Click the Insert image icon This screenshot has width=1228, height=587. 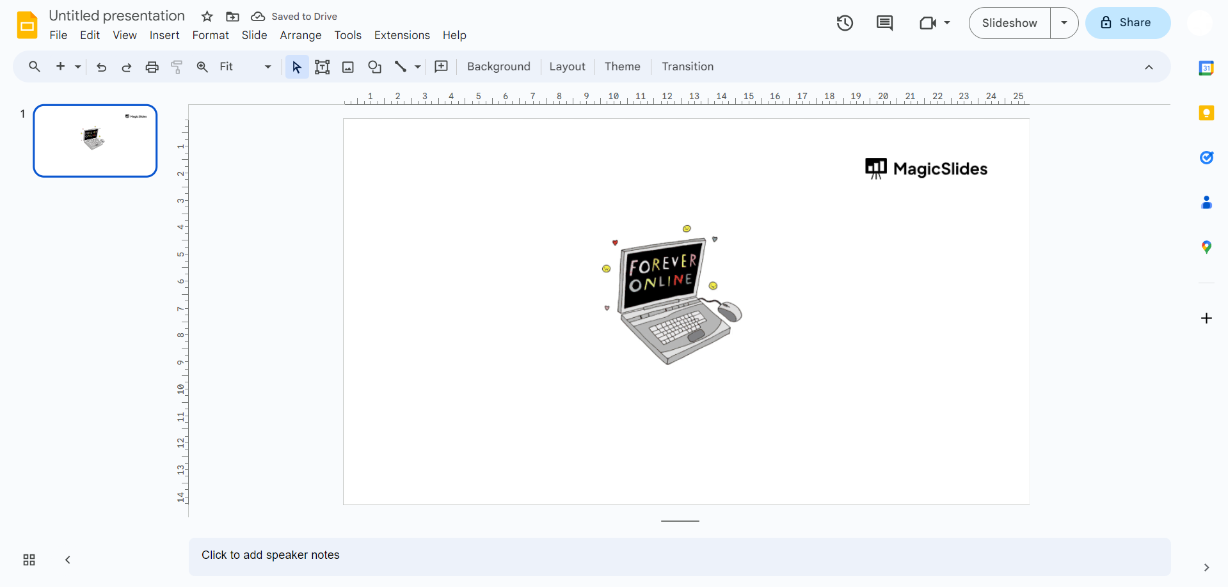pyautogui.click(x=348, y=67)
